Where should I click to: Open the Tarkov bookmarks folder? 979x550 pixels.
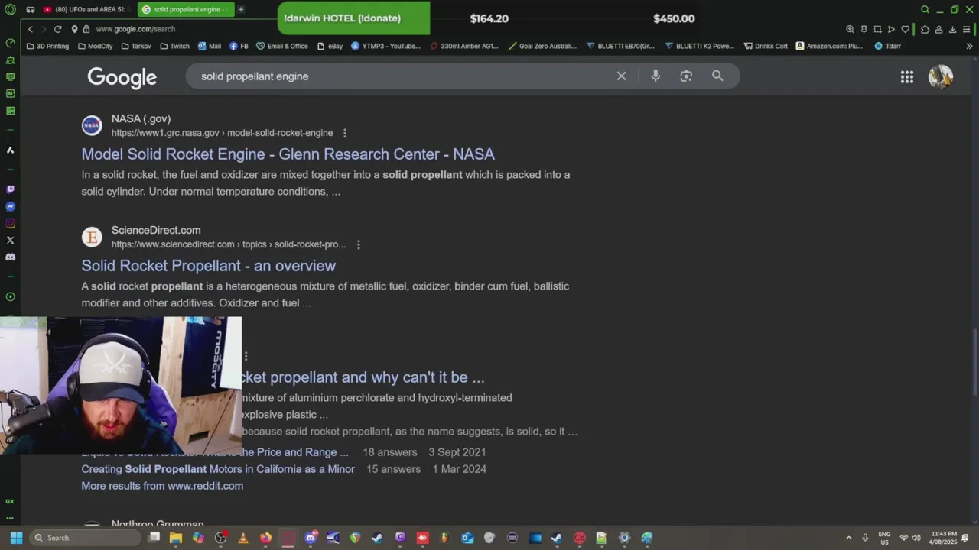coord(135,46)
